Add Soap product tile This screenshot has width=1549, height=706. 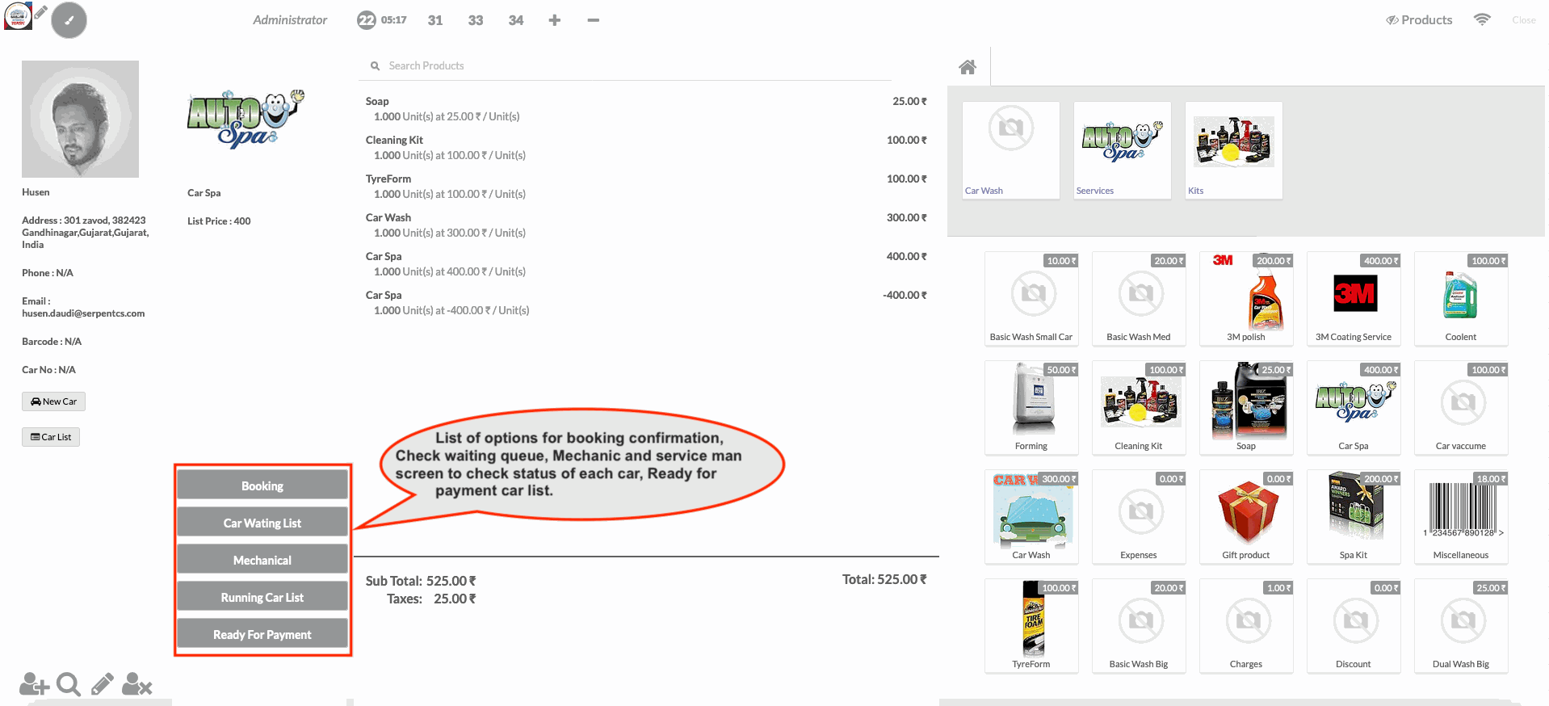1246,408
